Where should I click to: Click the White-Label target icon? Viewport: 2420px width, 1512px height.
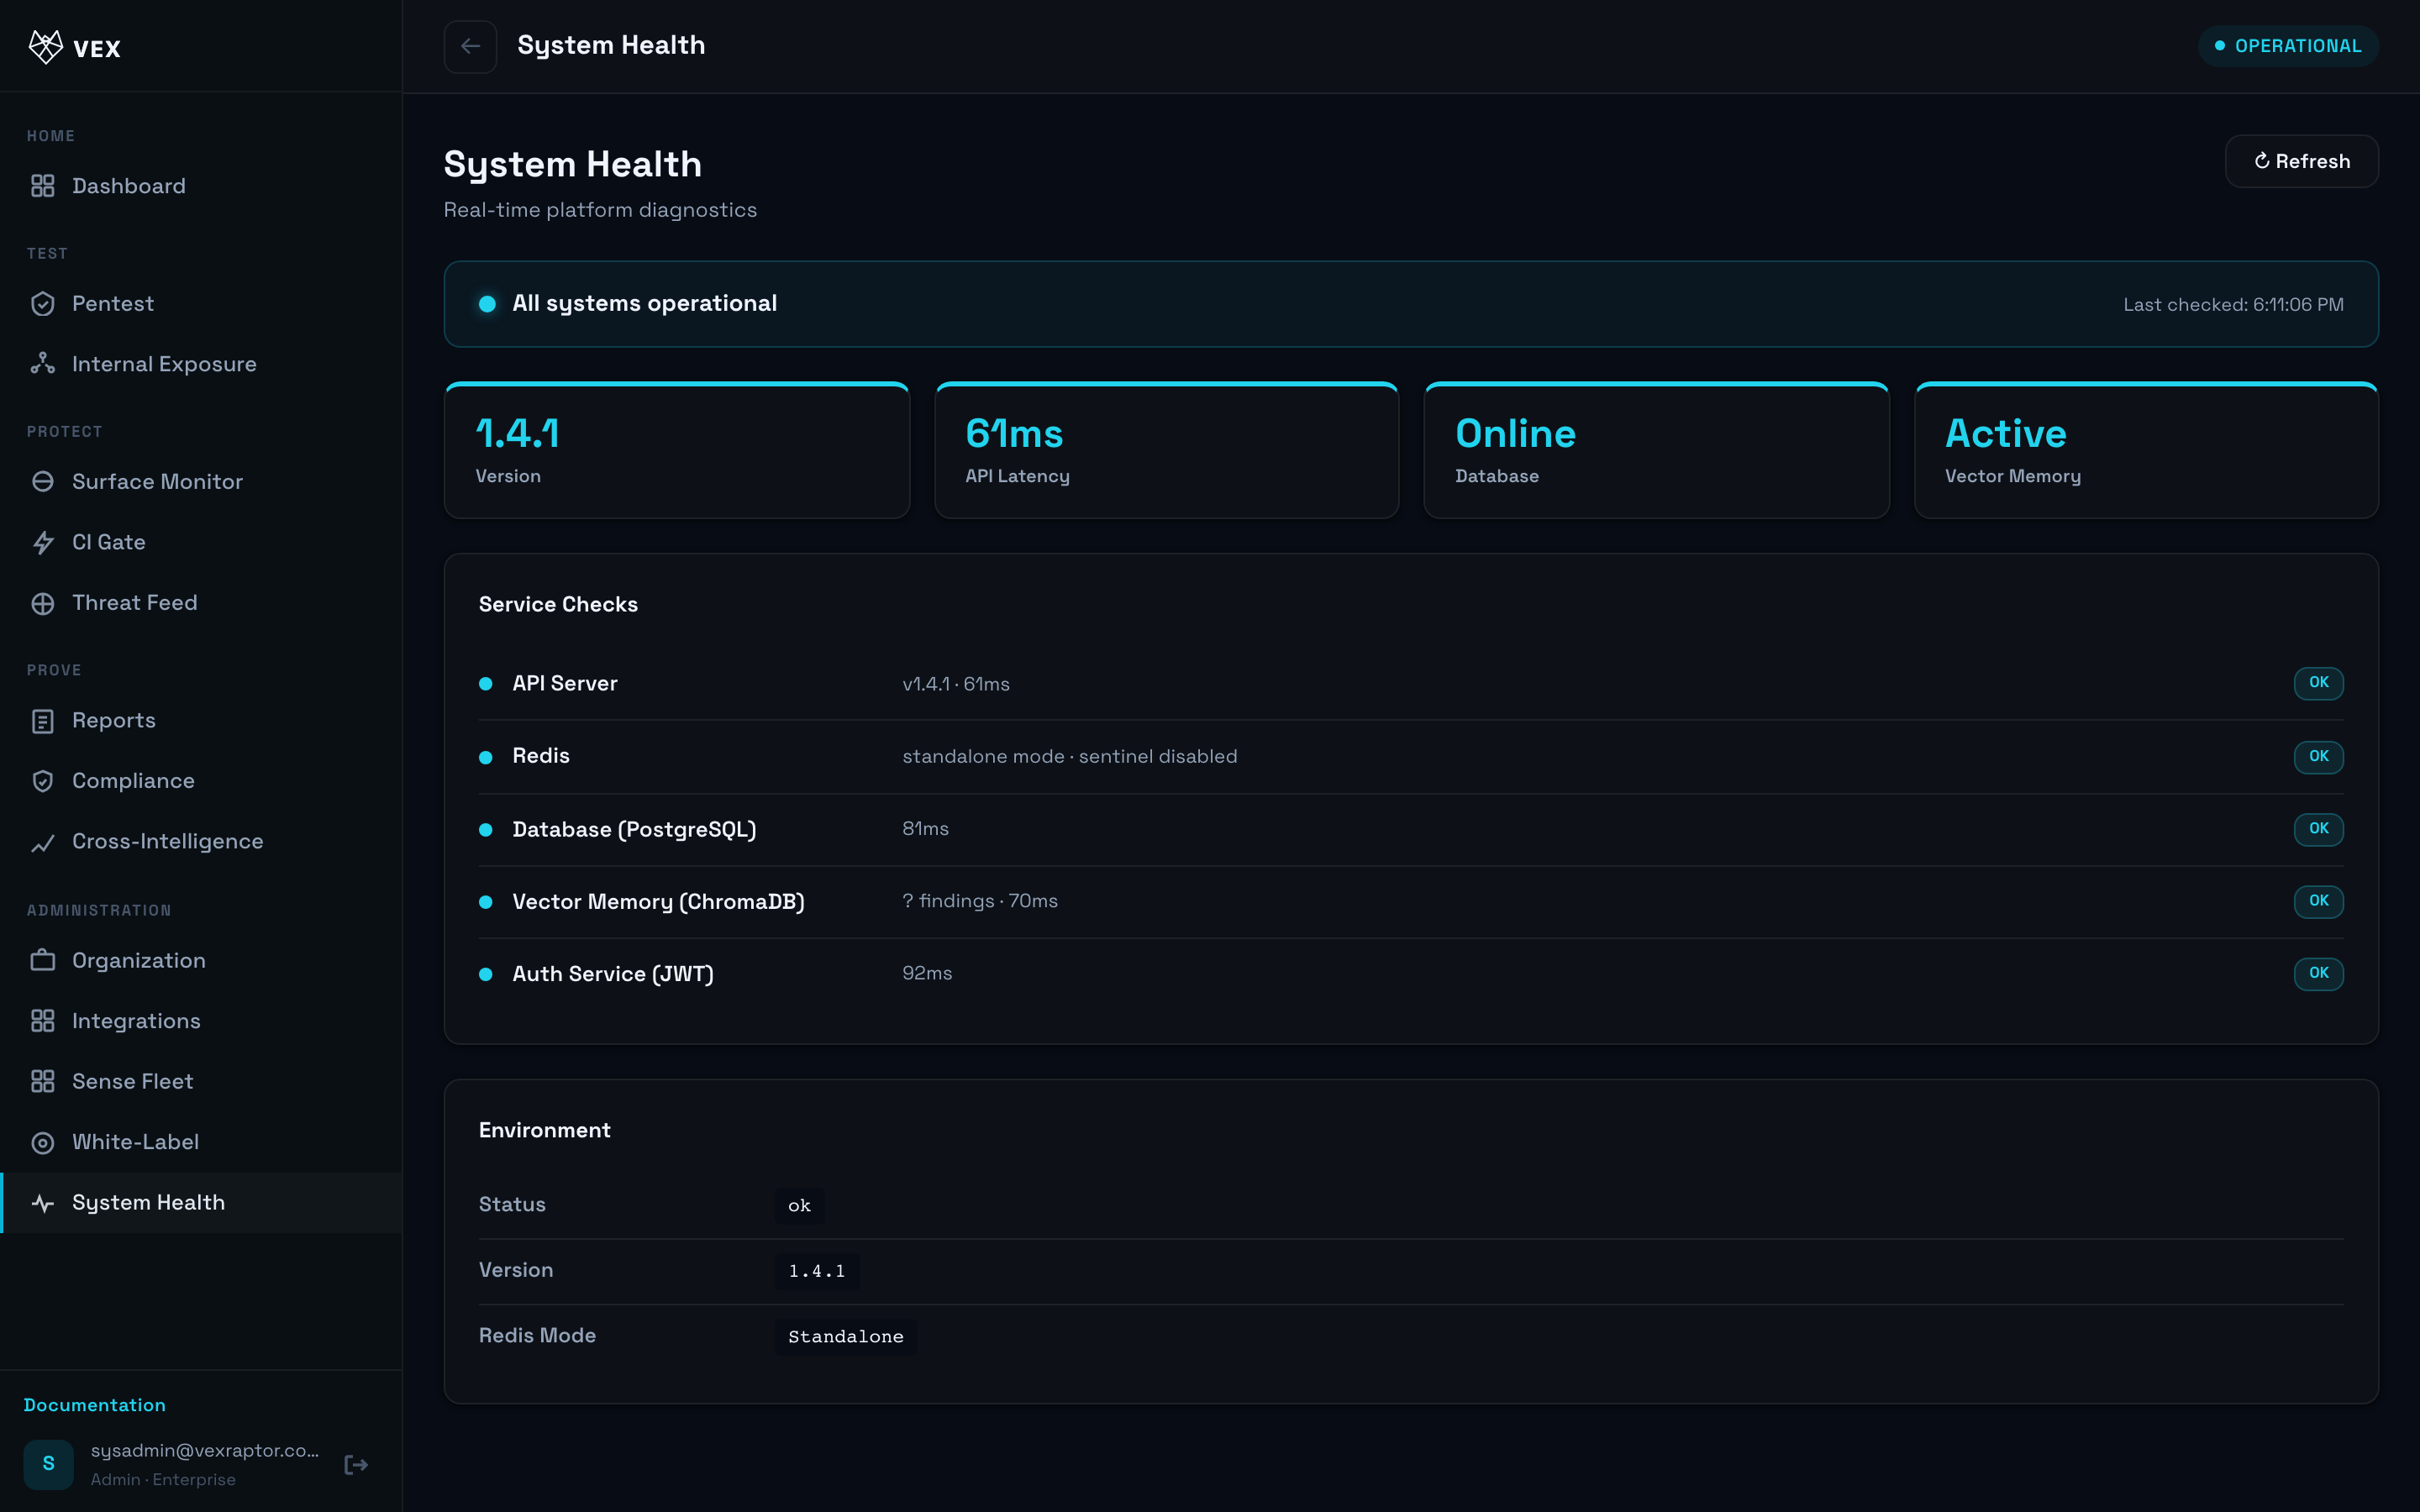[x=42, y=1142]
